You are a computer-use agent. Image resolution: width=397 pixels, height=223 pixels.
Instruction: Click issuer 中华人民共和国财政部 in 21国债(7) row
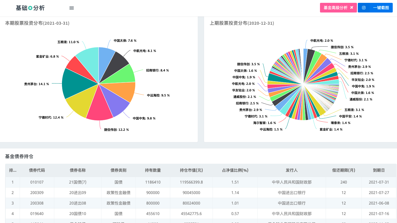tap(292, 182)
